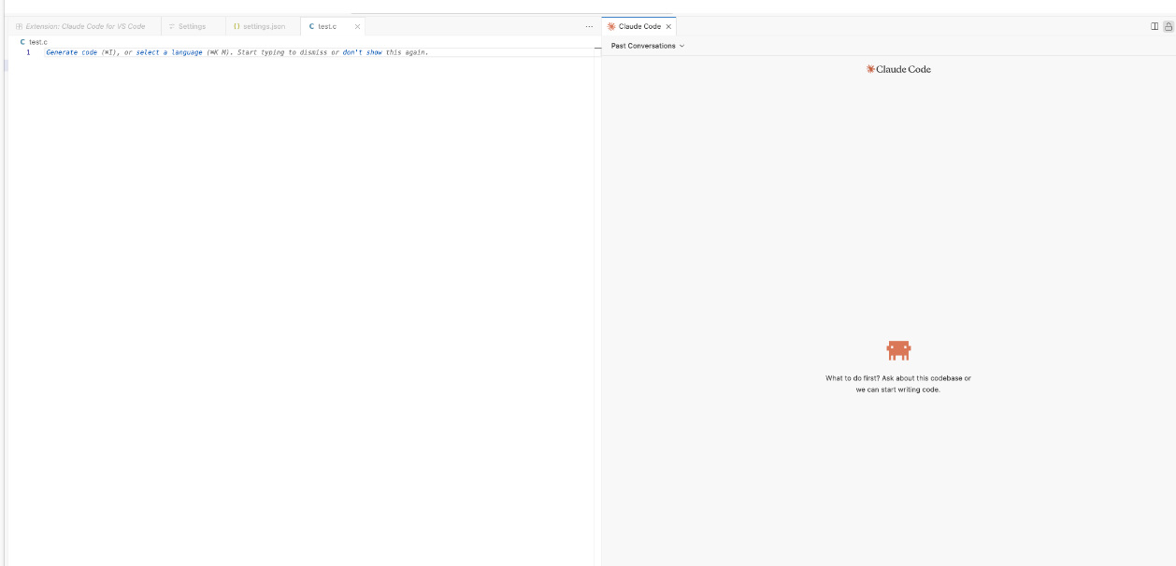Viewport: 1176px width, 566px height.
Task: Open the editor More Actions ellipsis menu
Action: point(589,26)
